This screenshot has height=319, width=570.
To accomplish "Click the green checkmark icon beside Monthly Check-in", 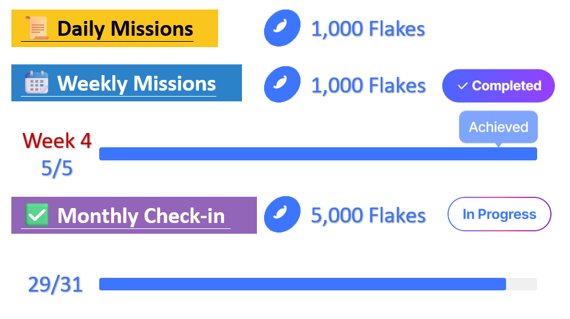I will click(36, 215).
